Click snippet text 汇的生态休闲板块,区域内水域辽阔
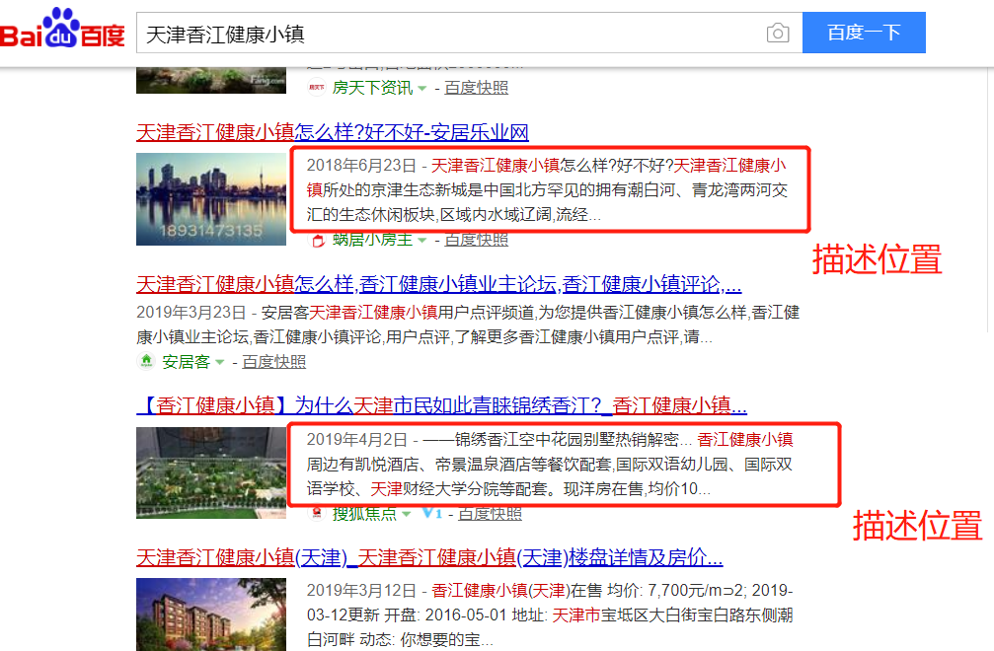 (429, 215)
